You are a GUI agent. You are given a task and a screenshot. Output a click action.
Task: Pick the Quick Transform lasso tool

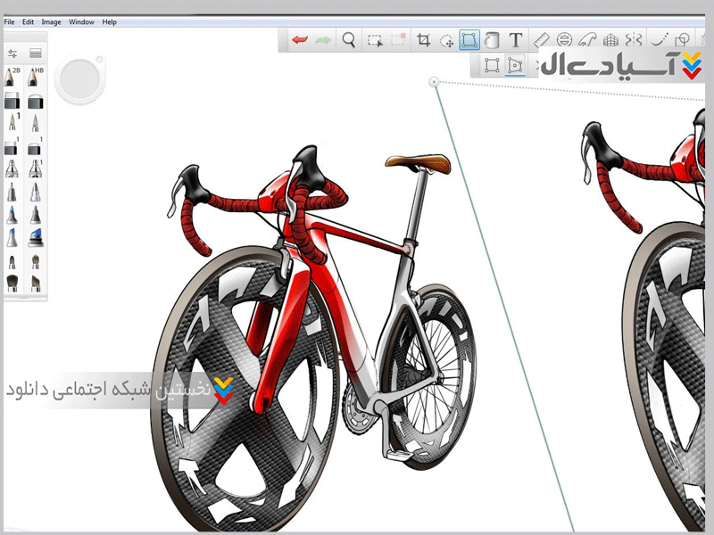[x=446, y=40]
